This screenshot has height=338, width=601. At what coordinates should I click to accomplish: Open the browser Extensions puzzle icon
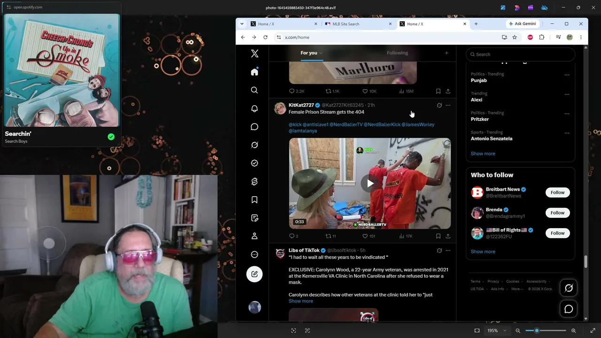click(x=542, y=37)
